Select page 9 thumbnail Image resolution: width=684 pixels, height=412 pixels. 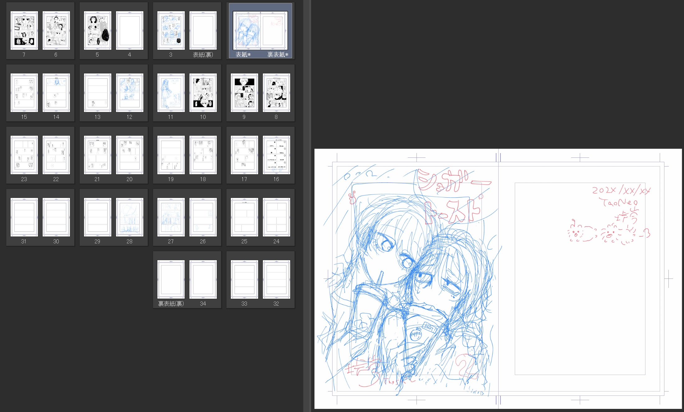(244, 93)
